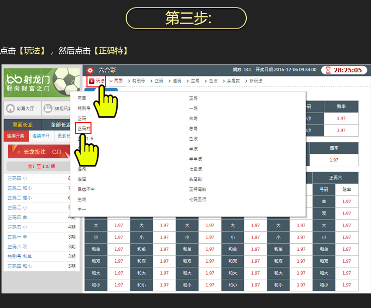Open the 正码二 和小 link in list
The width and height of the screenshot is (371, 308).
point(20,188)
